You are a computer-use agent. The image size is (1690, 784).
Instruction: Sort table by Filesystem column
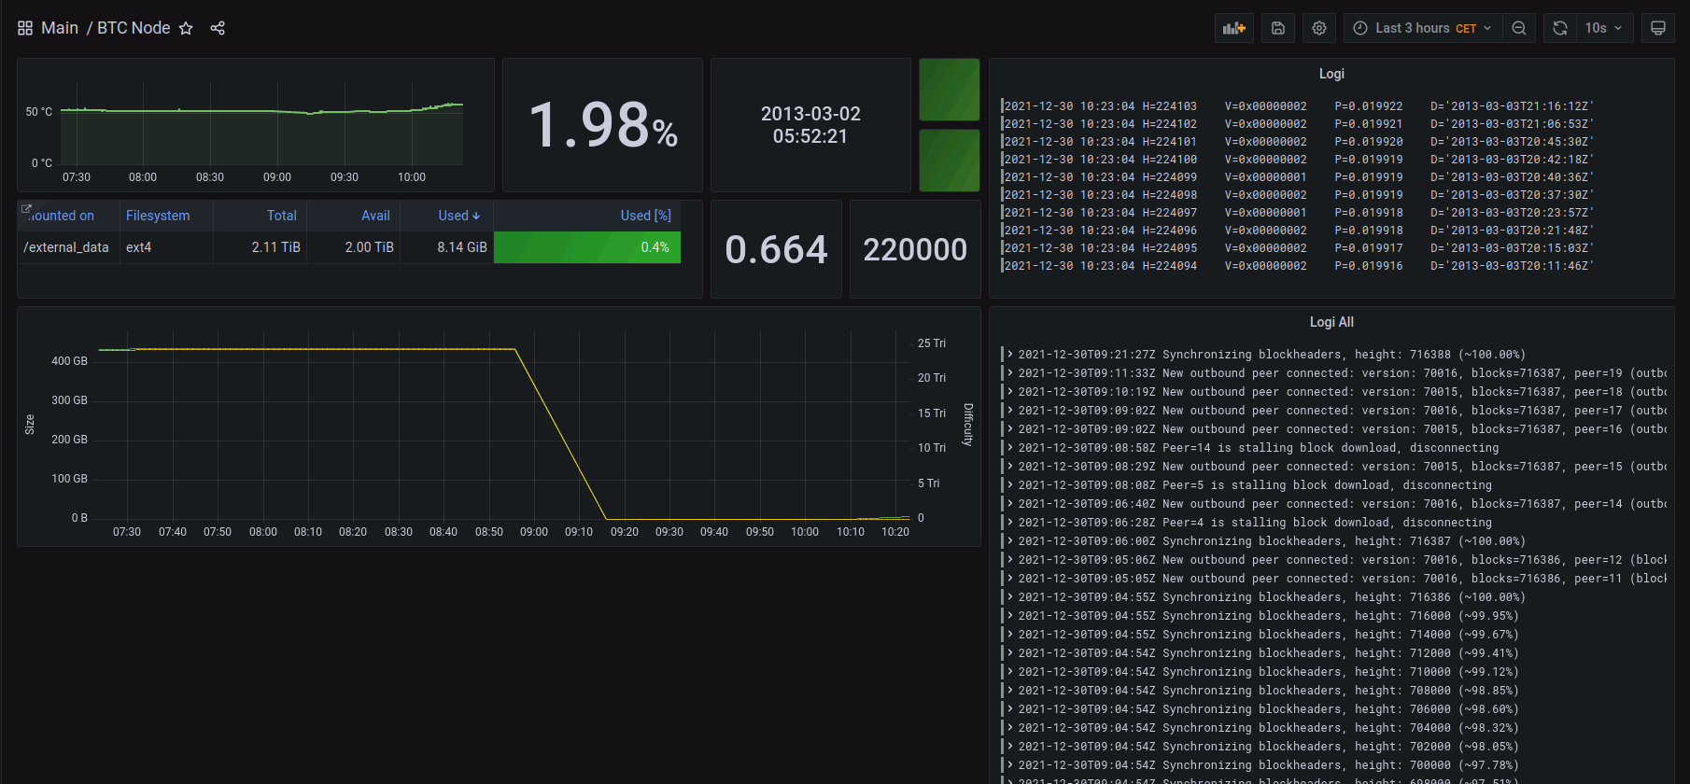(158, 216)
